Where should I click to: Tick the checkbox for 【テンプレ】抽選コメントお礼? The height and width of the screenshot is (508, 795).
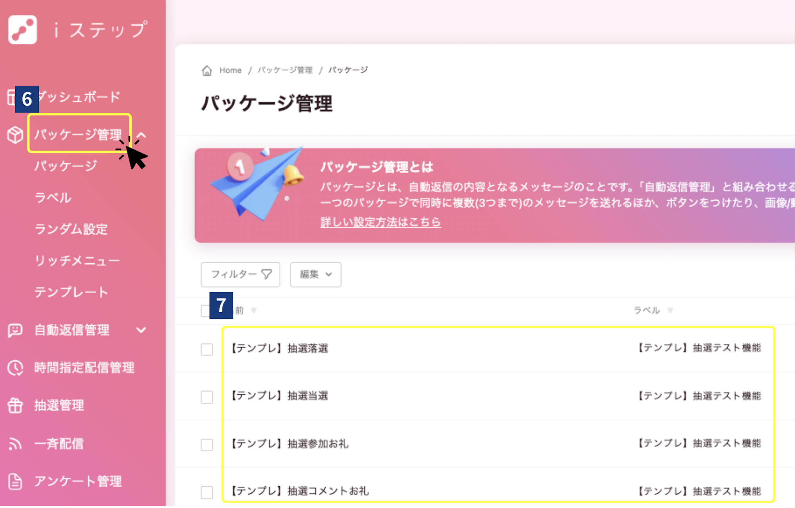tap(207, 492)
